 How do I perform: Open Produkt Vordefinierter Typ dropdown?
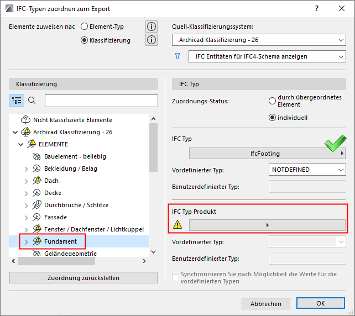(307, 242)
